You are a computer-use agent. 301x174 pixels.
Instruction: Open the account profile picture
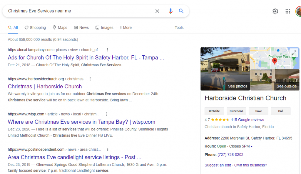tap(298, 11)
